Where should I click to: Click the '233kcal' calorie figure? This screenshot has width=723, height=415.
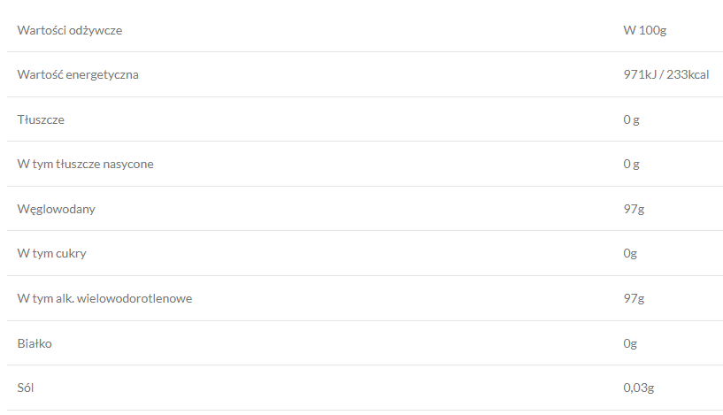coord(688,75)
